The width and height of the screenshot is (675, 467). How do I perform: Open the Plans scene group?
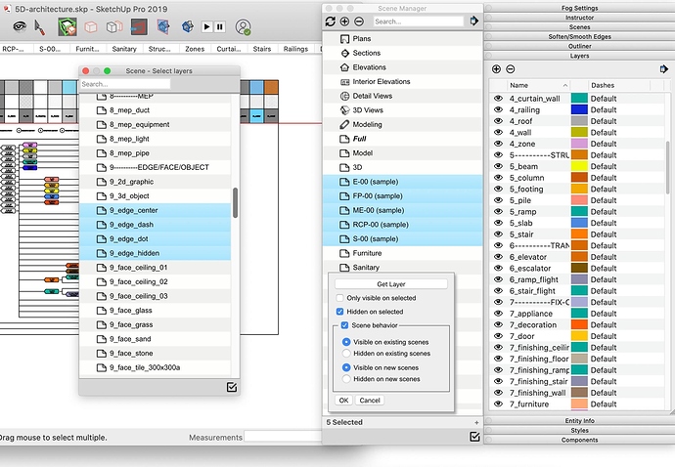402,39
